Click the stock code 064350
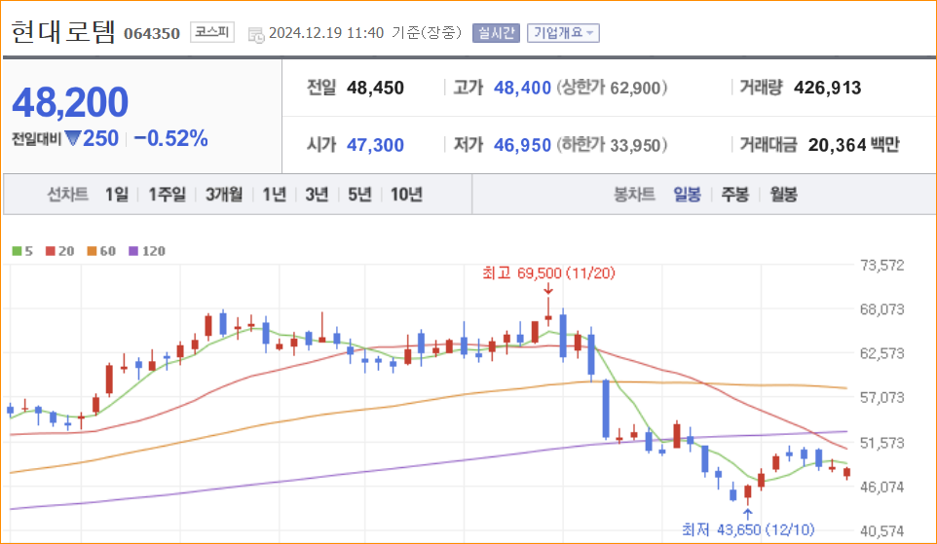The width and height of the screenshot is (937, 544). point(152,33)
